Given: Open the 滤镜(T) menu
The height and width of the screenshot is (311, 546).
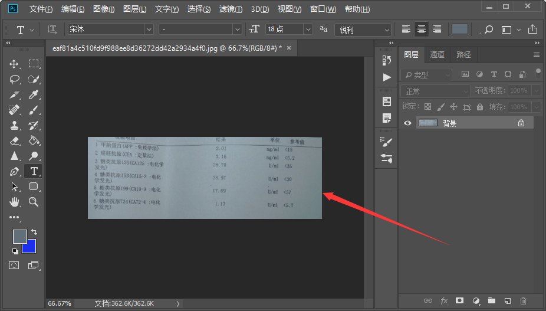Looking at the screenshot, I should pyautogui.click(x=231, y=9).
